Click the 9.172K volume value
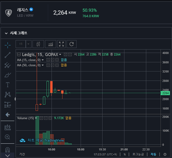 point(59,118)
